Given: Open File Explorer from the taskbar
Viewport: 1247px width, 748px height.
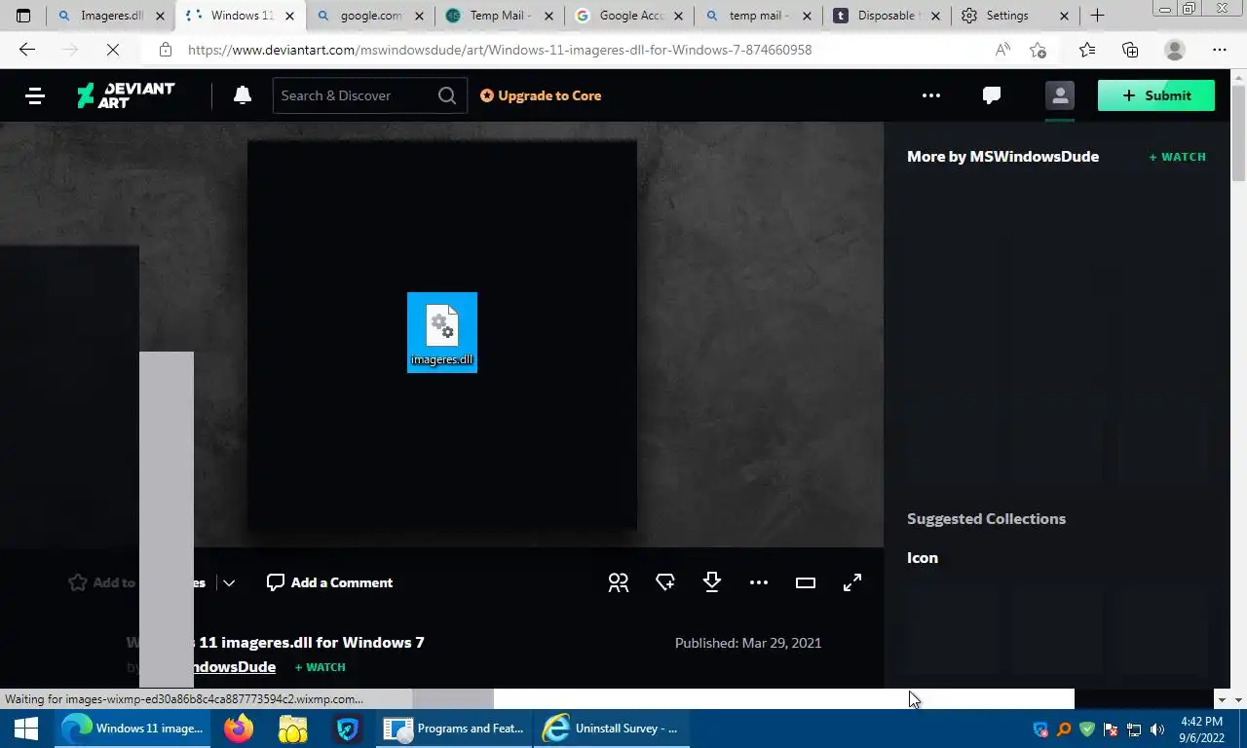Looking at the screenshot, I should tap(292, 729).
